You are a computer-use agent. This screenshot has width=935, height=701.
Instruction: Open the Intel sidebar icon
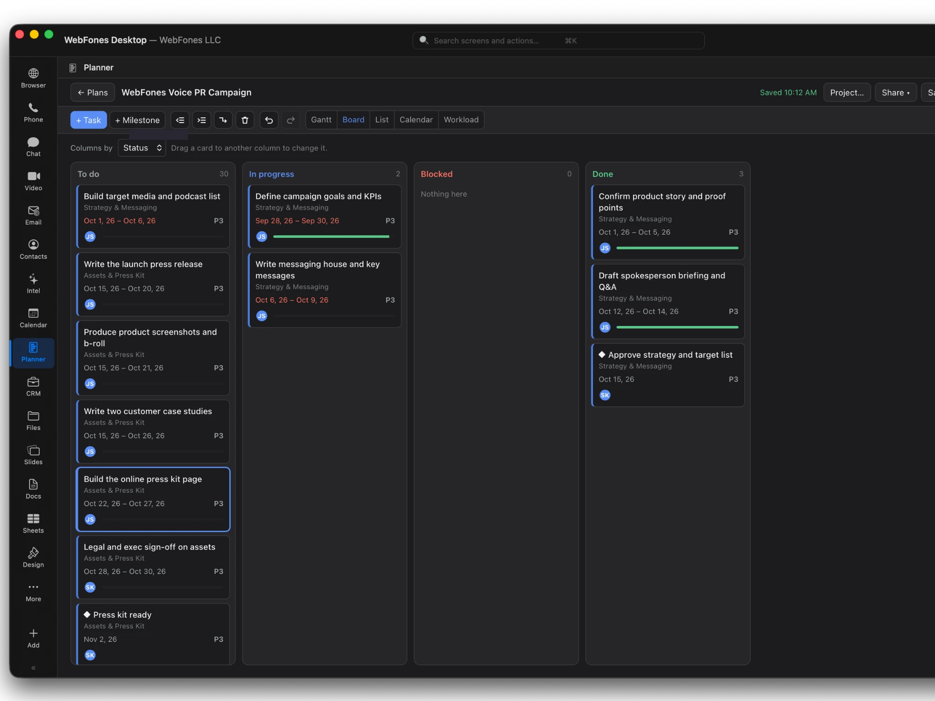pyautogui.click(x=33, y=284)
